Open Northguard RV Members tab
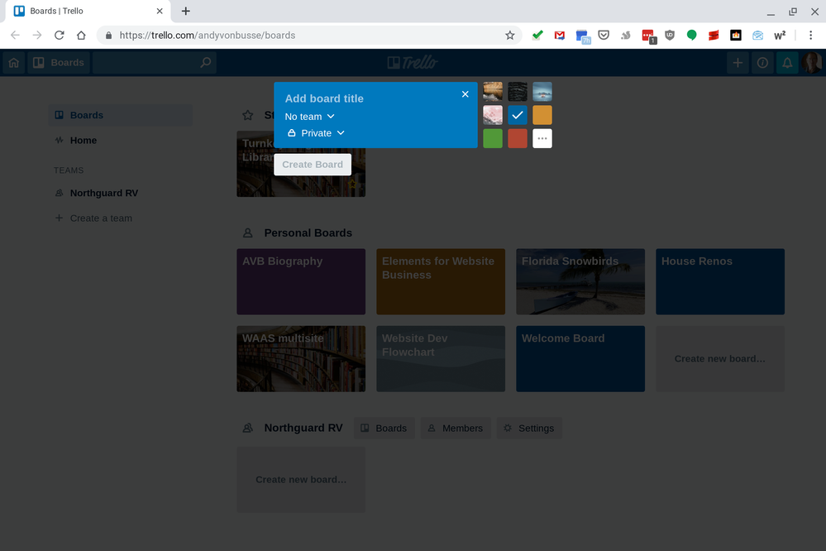Viewport: 826px width, 551px height. tap(455, 429)
